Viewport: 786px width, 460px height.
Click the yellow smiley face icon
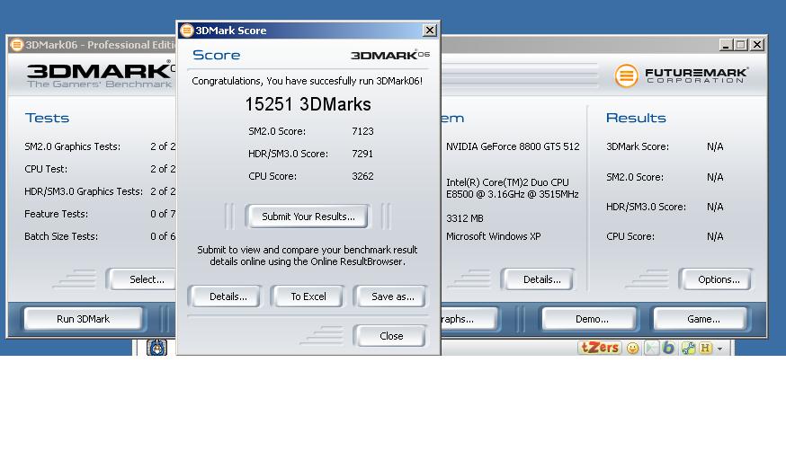[633, 348]
